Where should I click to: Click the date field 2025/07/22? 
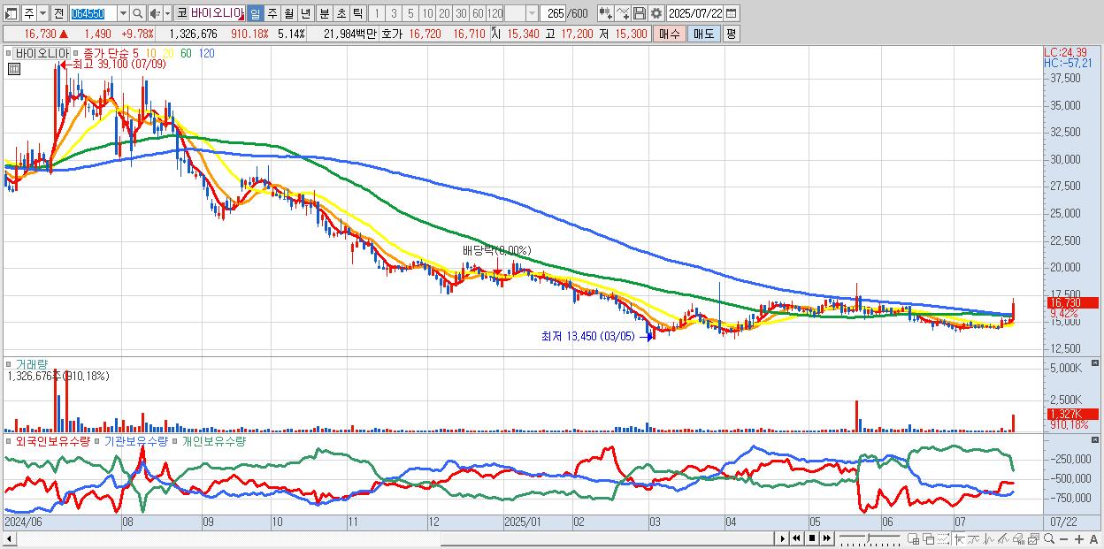(x=695, y=13)
